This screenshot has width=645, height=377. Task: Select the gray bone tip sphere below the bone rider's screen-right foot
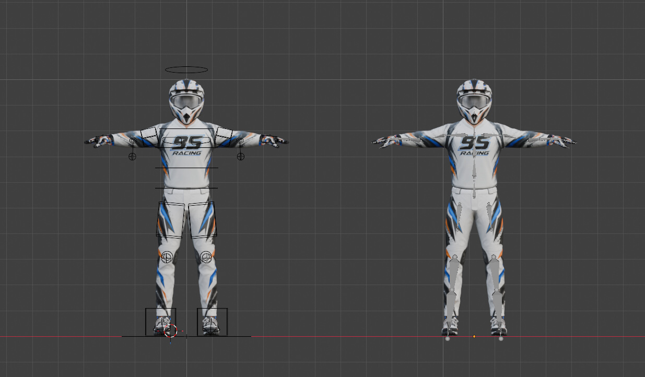click(501, 339)
